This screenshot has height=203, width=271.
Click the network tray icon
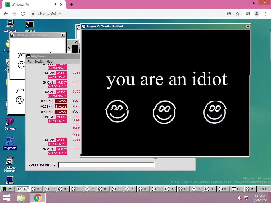point(246,198)
